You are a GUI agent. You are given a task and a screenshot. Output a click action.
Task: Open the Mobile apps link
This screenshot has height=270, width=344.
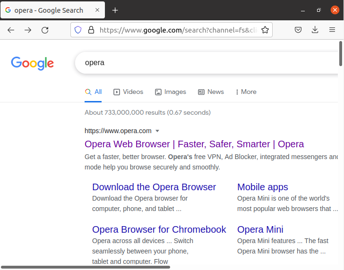tap(263, 187)
